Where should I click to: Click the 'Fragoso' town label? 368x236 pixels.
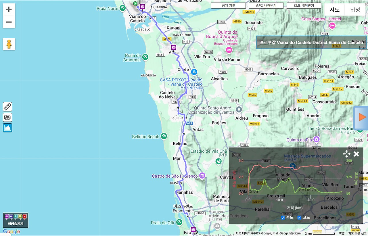(261, 116)
